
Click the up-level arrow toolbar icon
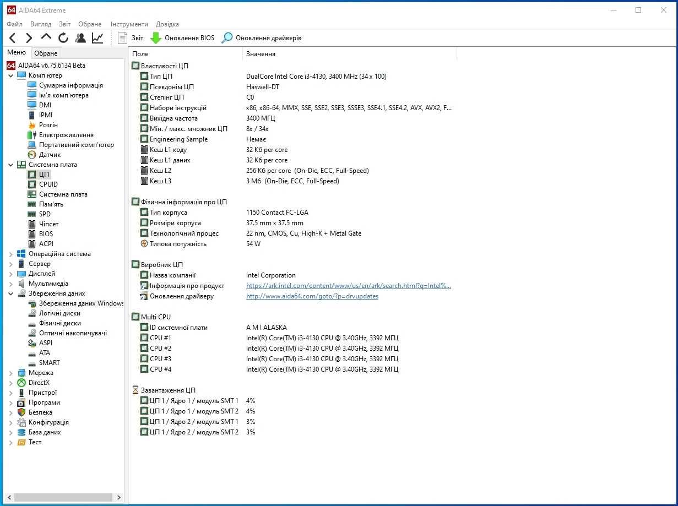point(46,37)
